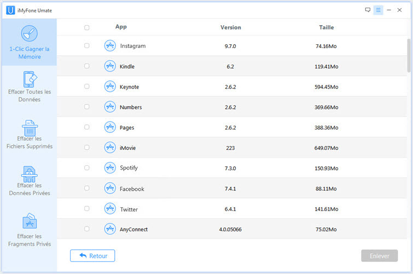Click the Kindle App Store icon
413x274 pixels.
pyautogui.click(x=110, y=66)
